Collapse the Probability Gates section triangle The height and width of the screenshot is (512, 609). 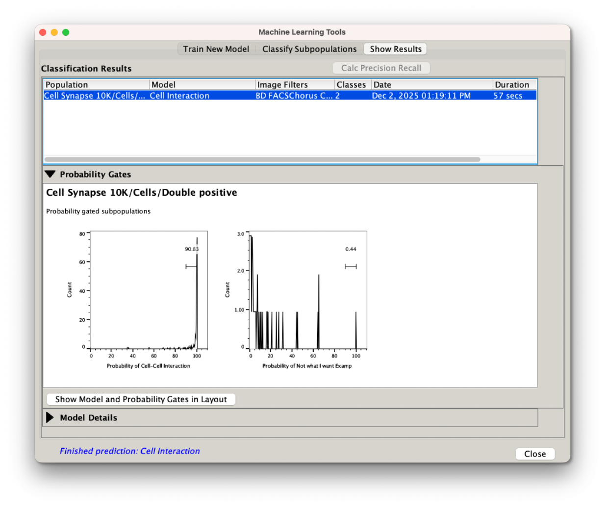[x=50, y=174]
